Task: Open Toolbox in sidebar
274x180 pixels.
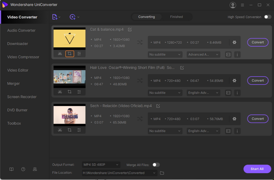Action: coord(14,123)
